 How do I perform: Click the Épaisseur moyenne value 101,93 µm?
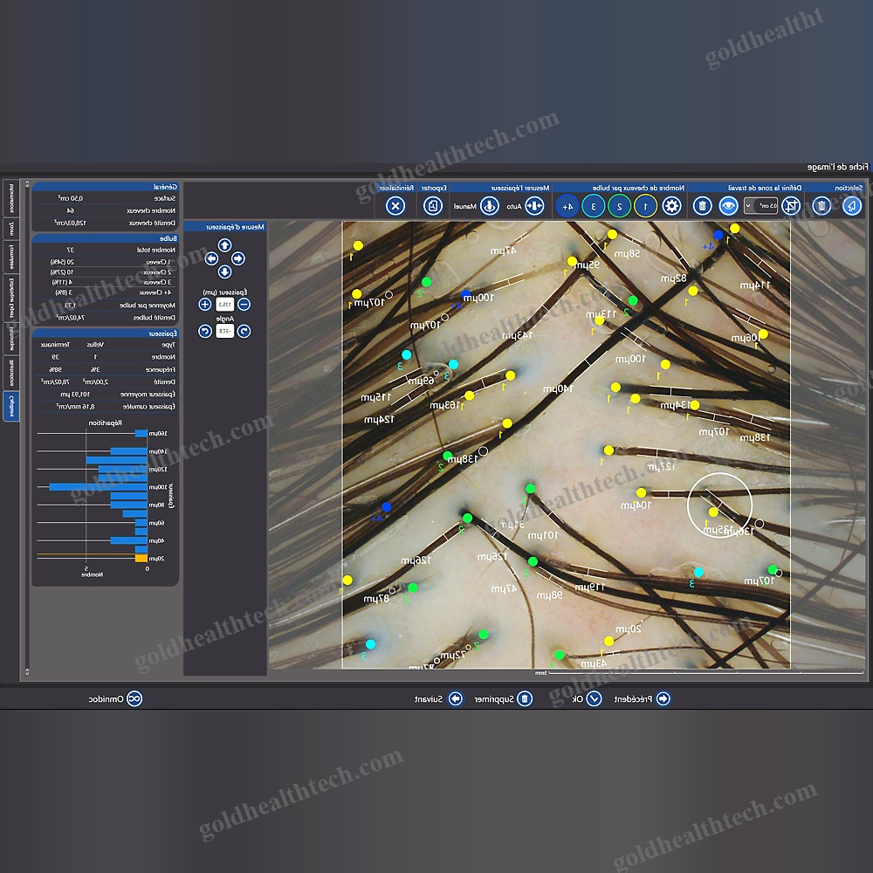coord(76,395)
